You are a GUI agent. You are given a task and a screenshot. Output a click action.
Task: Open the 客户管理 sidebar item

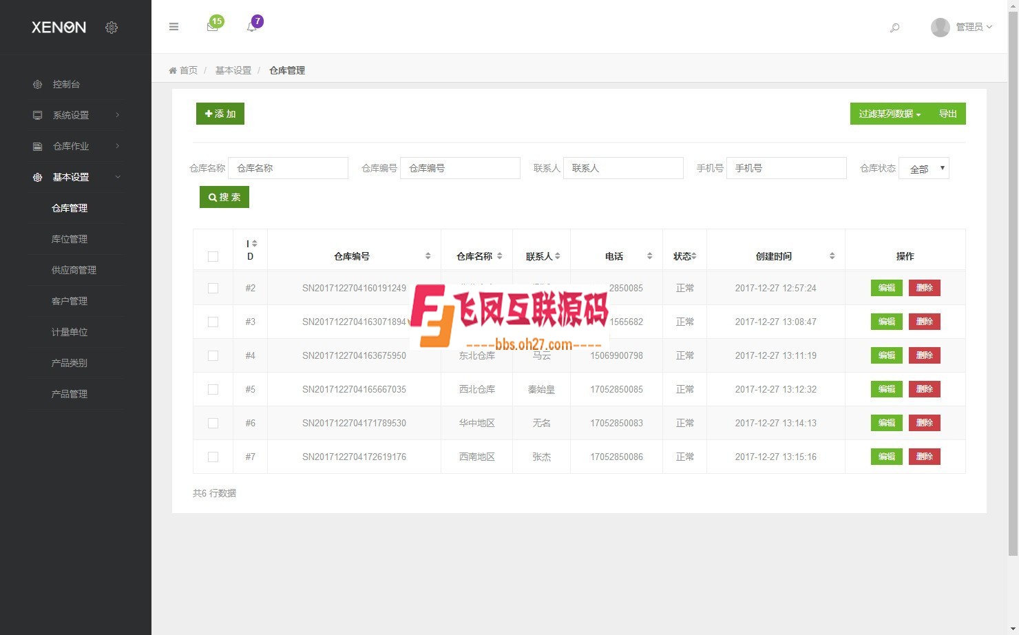tap(70, 301)
